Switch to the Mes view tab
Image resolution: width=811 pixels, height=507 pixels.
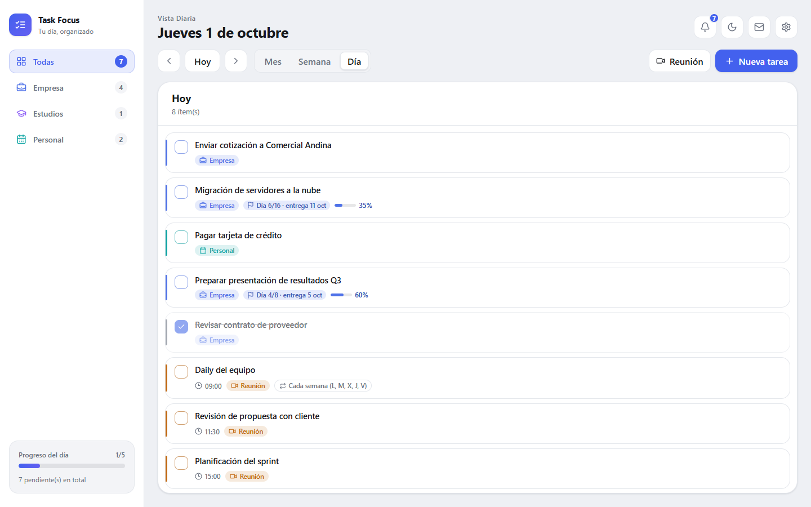click(x=273, y=61)
